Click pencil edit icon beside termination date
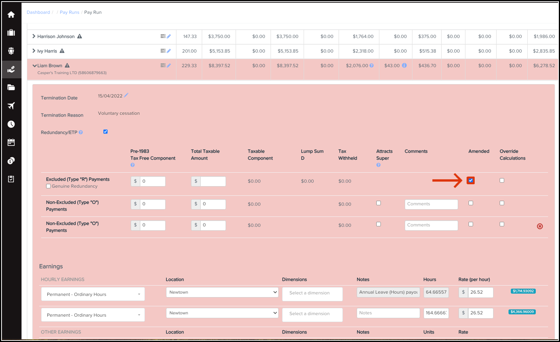This screenshot has height=342, width=560. [126, 95]
